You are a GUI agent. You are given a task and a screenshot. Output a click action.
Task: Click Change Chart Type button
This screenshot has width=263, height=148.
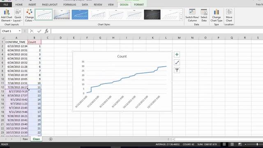217,16
